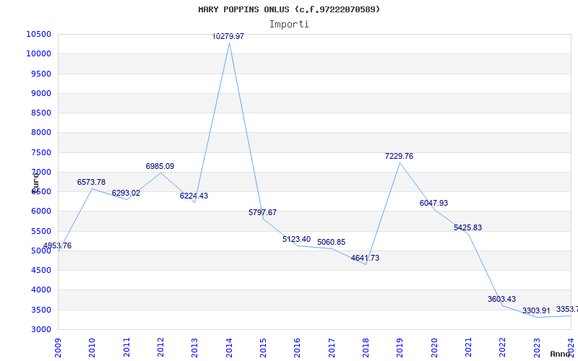
Task: Select the 4641.73 data label
Action: pyautogui.click(x=365, y=258)
